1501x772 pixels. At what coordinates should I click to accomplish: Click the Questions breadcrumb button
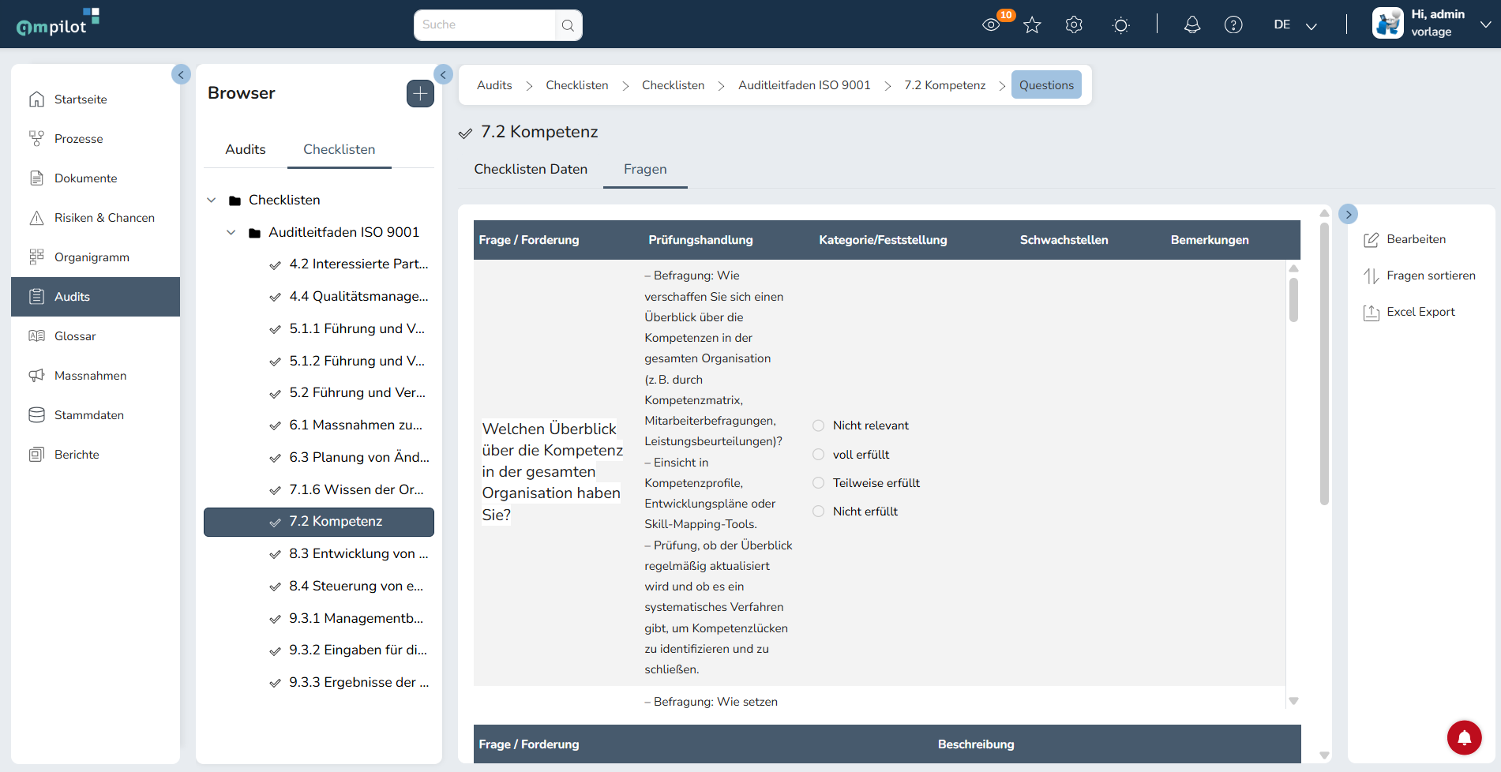pyautogui.click(x=1046, y=85)
